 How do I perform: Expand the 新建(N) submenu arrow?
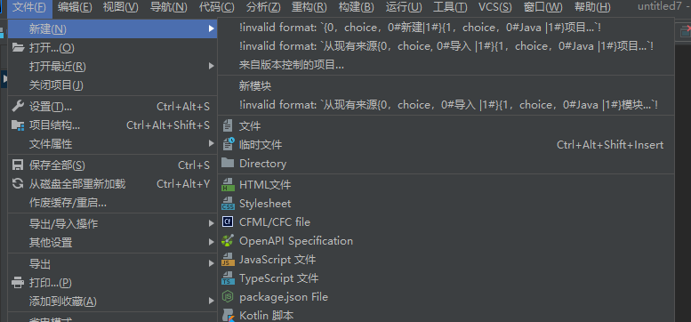(x=212, y=29)
